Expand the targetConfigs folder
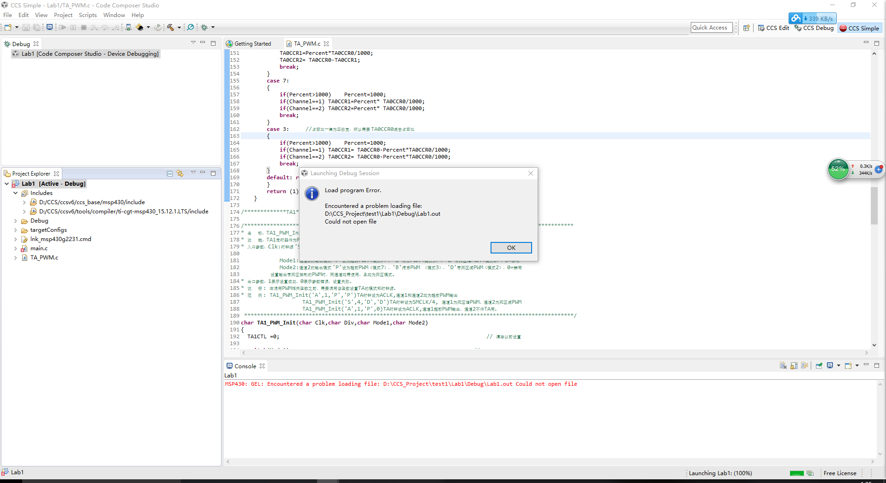886x483 pixels. point(15,230)
